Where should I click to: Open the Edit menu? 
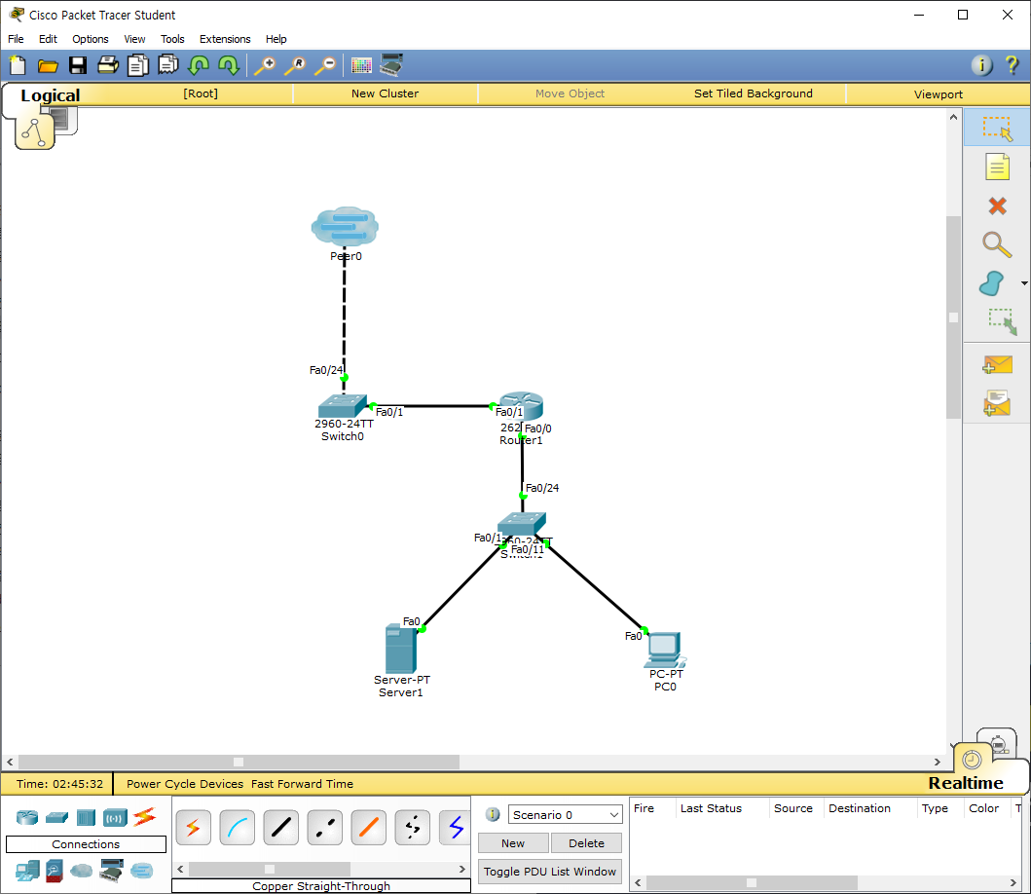pyautogui.click(x=48, y=39)
